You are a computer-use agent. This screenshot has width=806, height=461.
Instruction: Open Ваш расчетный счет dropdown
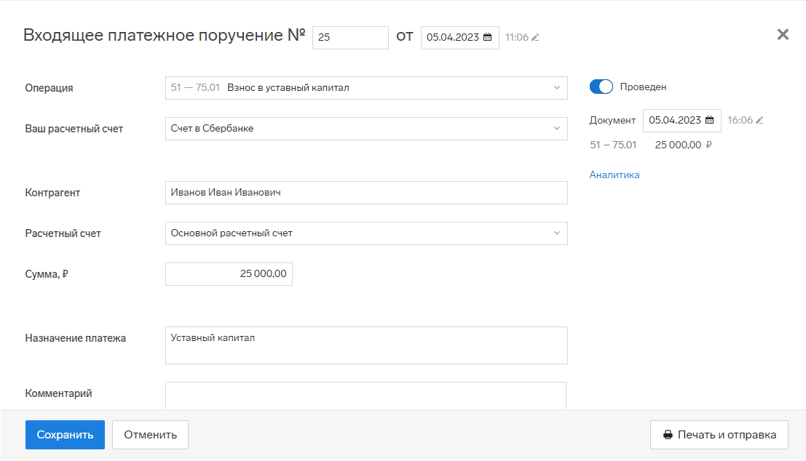(x=556, y=129)
